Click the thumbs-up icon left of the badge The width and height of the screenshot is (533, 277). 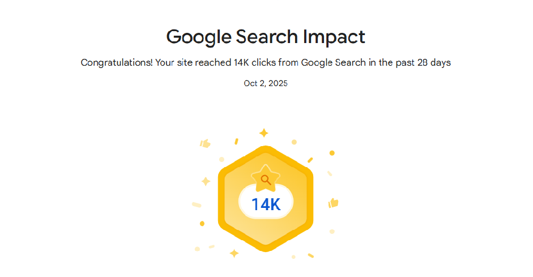(205, 143)
